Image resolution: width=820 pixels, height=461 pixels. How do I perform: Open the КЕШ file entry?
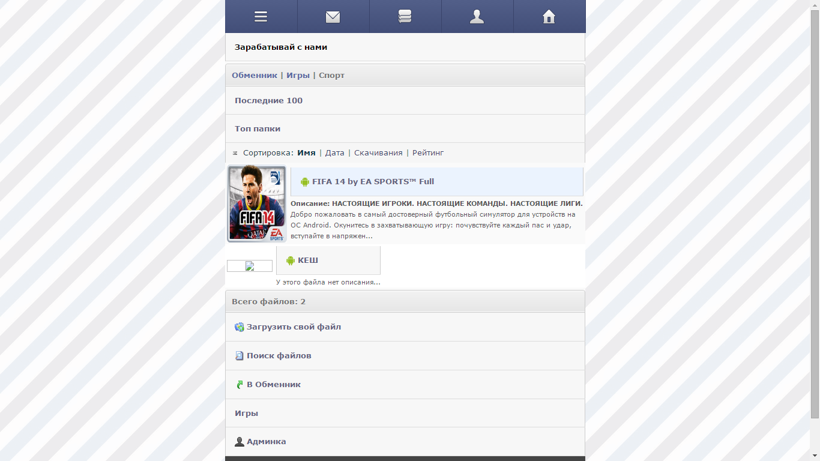[328, 261]
